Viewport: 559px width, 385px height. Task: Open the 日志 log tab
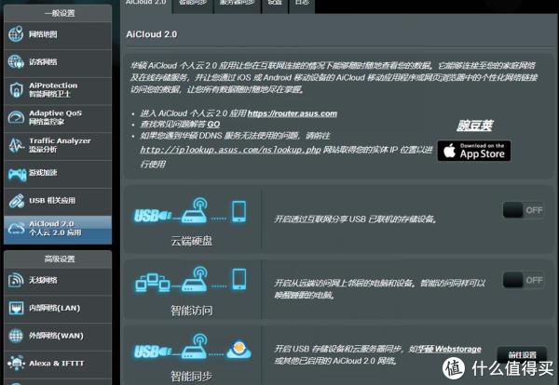pos(302,4)
